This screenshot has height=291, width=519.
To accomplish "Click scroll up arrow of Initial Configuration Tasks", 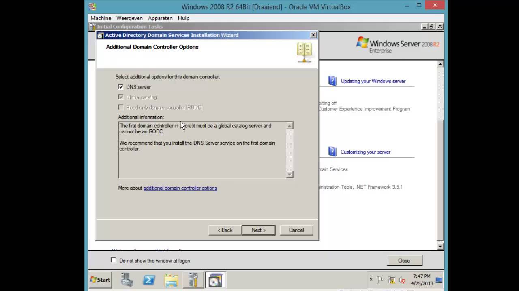I will [x=440, y=64].
